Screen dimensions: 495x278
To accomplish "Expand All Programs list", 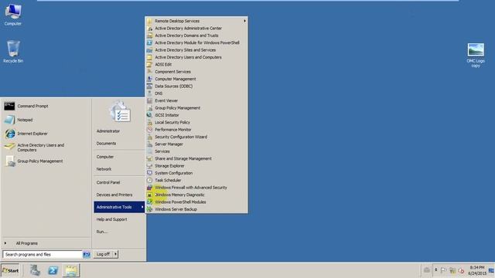I will (x=46, y=243).
